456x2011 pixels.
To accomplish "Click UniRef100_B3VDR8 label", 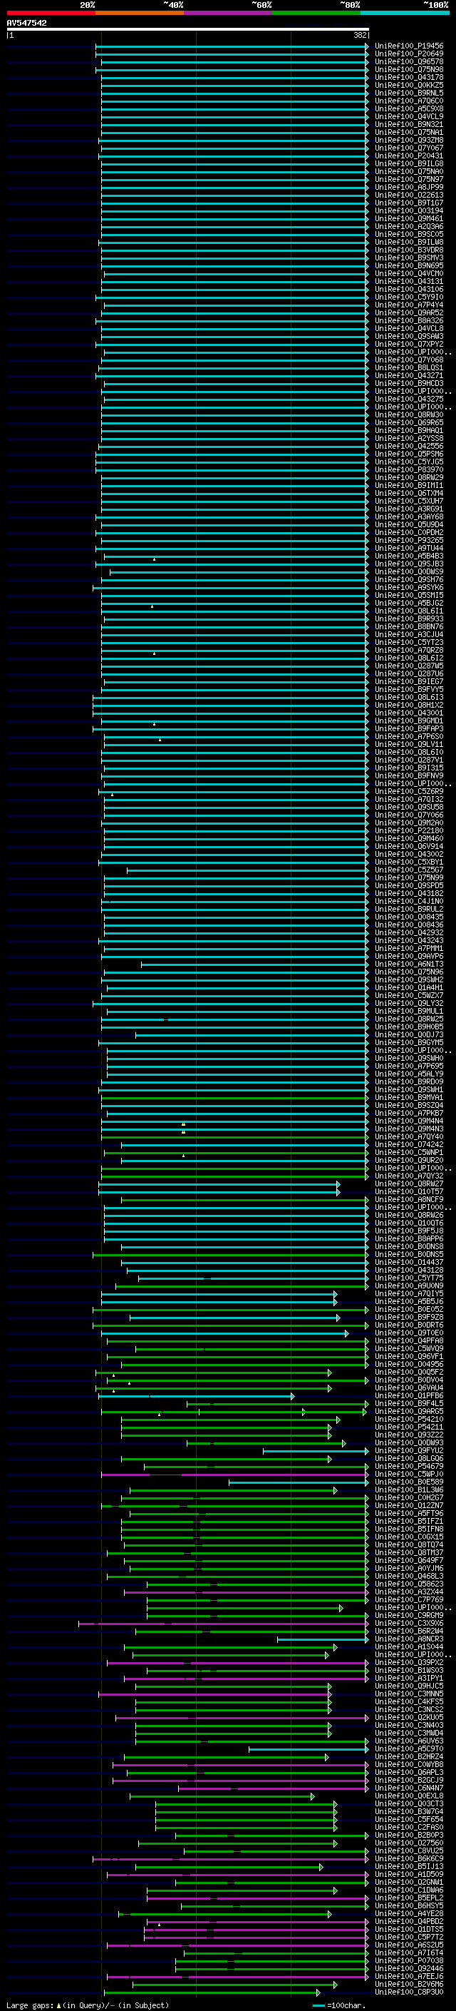I will 408,250.
